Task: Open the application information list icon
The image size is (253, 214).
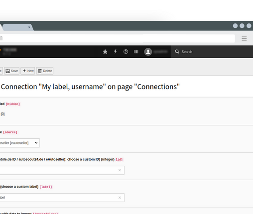Action: click(x=136, y=52)
